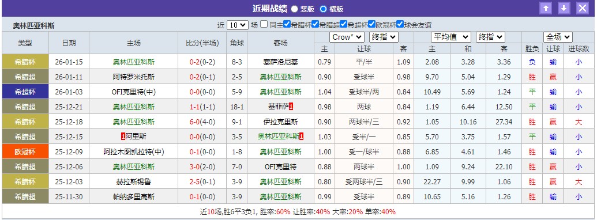Click the handicap 受两球半/三

pyautogui.click(x=363, y=182)
